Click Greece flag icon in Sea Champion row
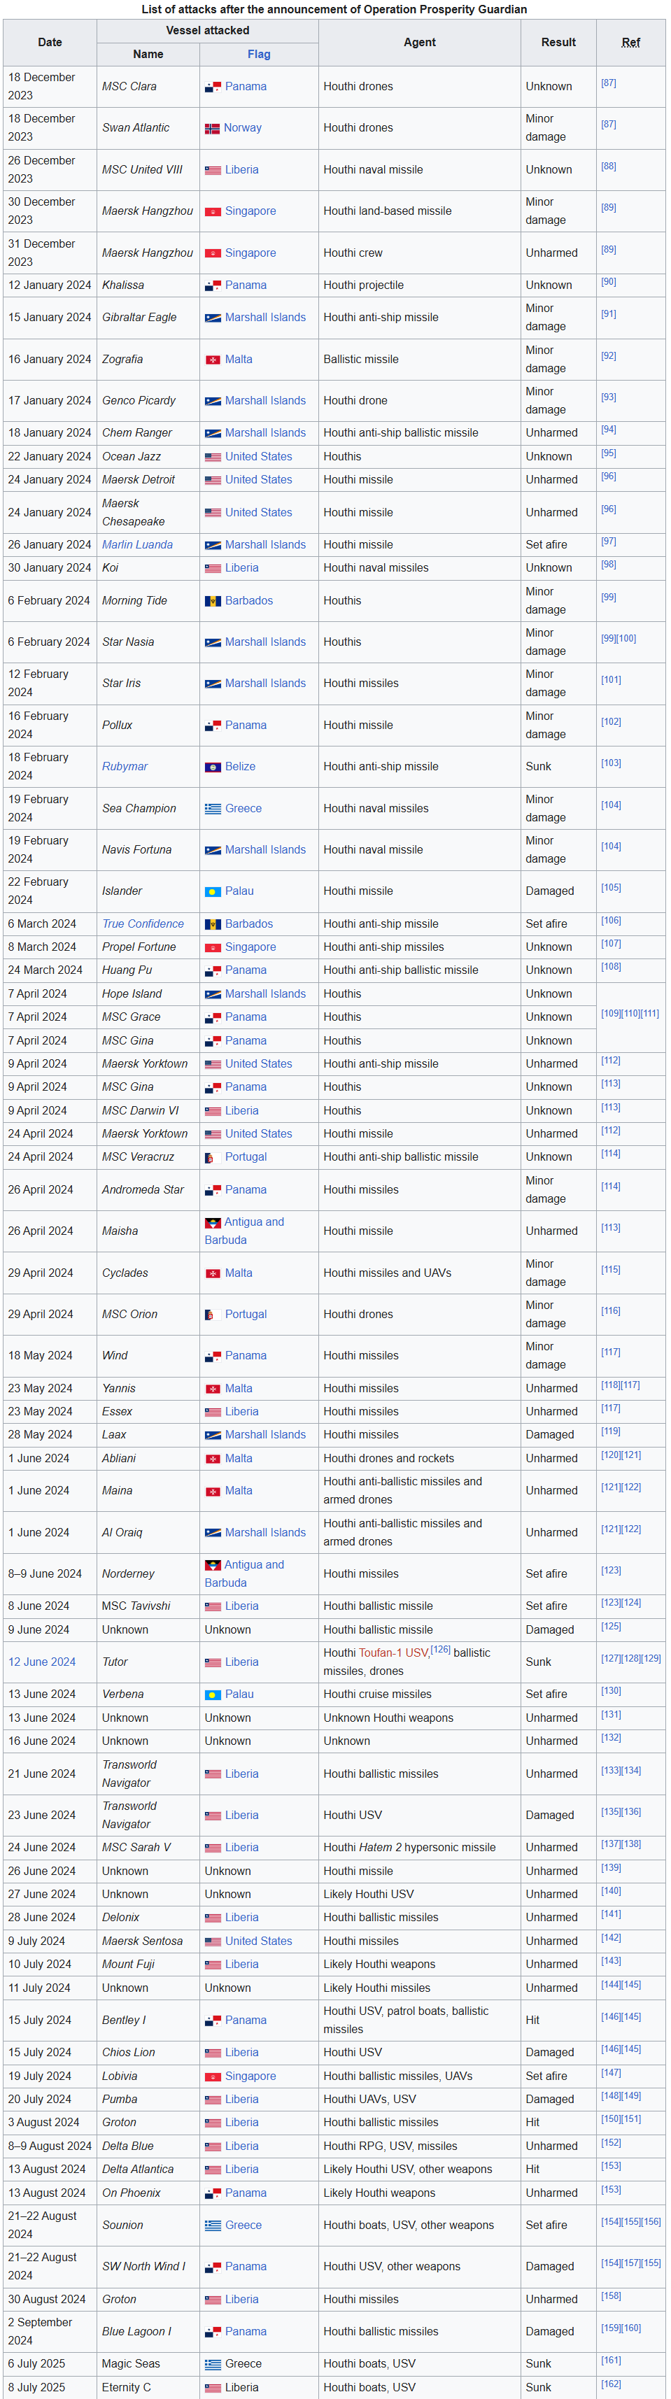Screen dimensions: 671x2399 pos(213,809)
